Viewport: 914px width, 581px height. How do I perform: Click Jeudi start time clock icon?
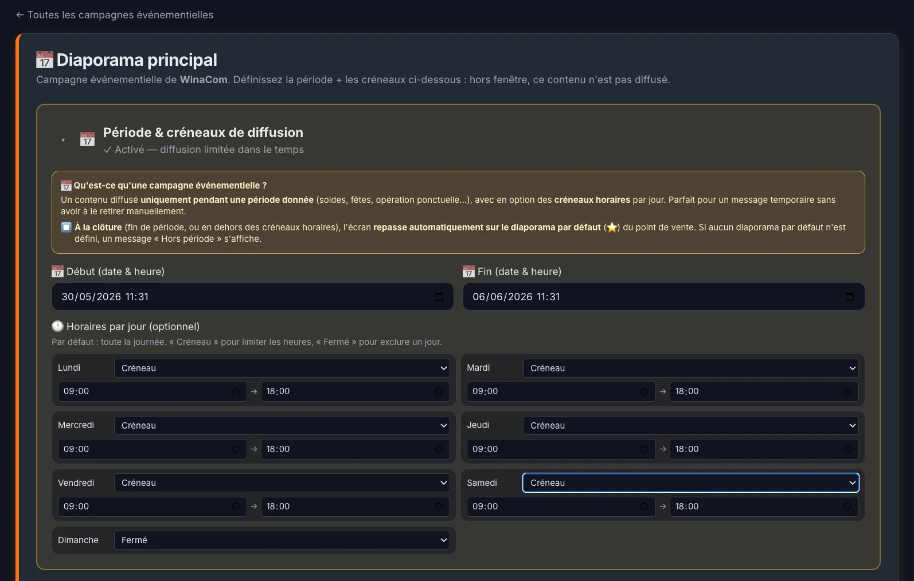[x=645, y=449]
